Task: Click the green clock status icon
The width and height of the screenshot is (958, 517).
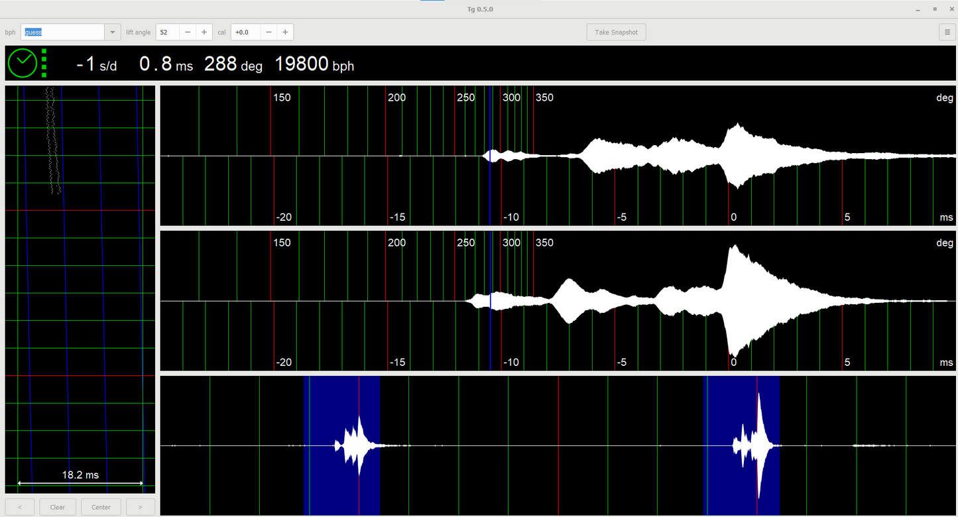Action: tap(23, 63)
